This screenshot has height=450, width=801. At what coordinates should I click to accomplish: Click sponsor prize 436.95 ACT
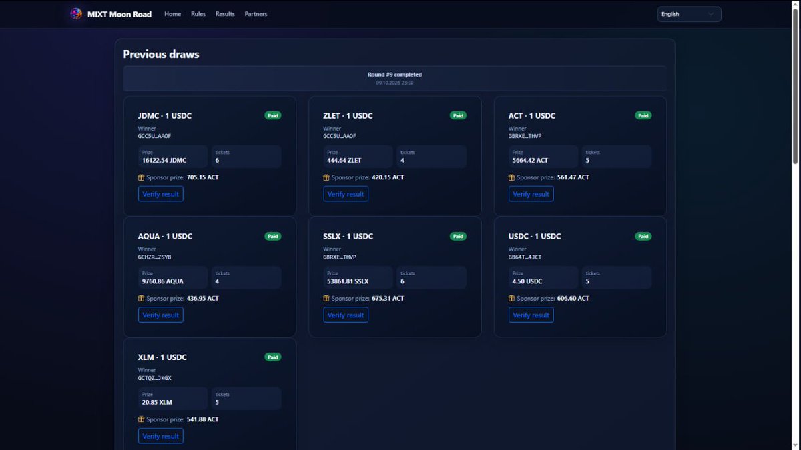click(202, 298)
